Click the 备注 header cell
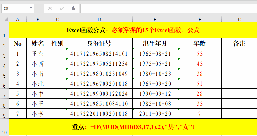Image resolution: width=257 pixels, height=136 pixels. 239,43
